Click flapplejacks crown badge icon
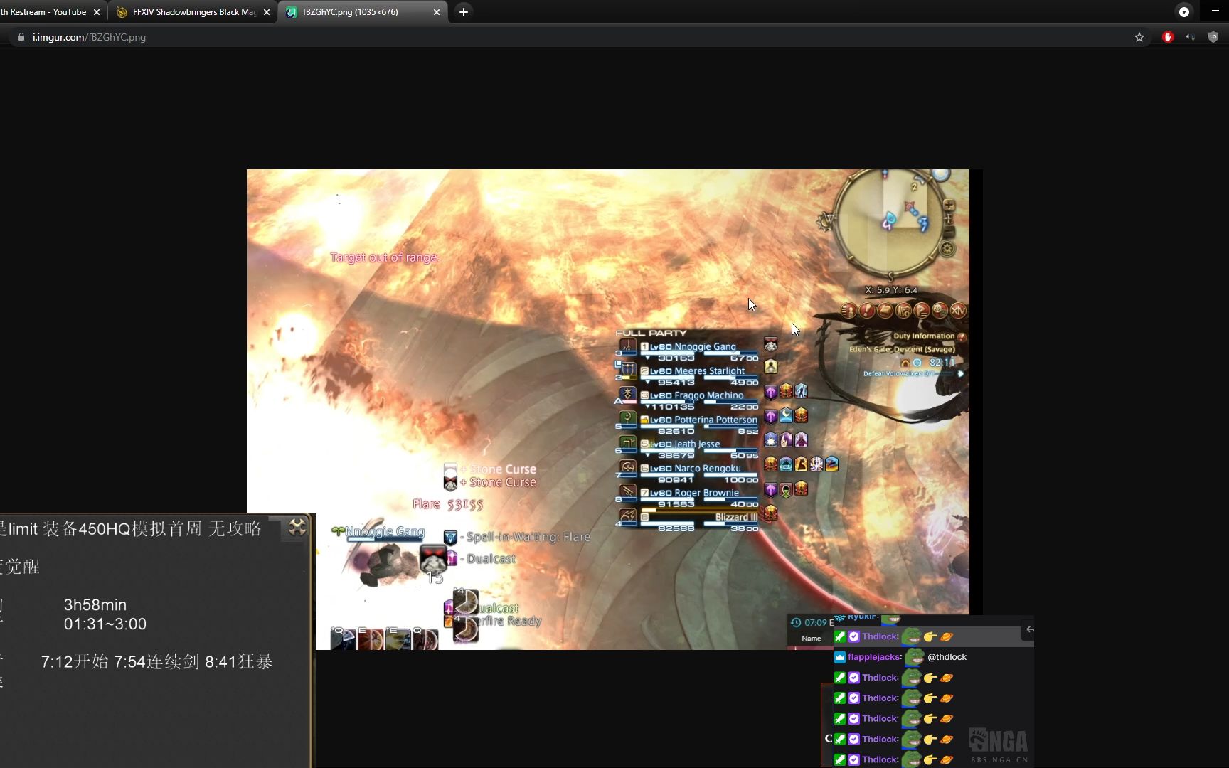The width and height of the screenshot is (1229, 768). (x=839, y=657)
